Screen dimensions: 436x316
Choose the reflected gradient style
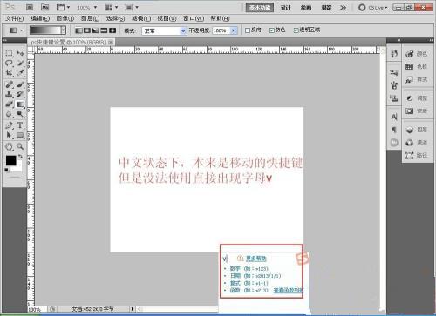[104, 30]
